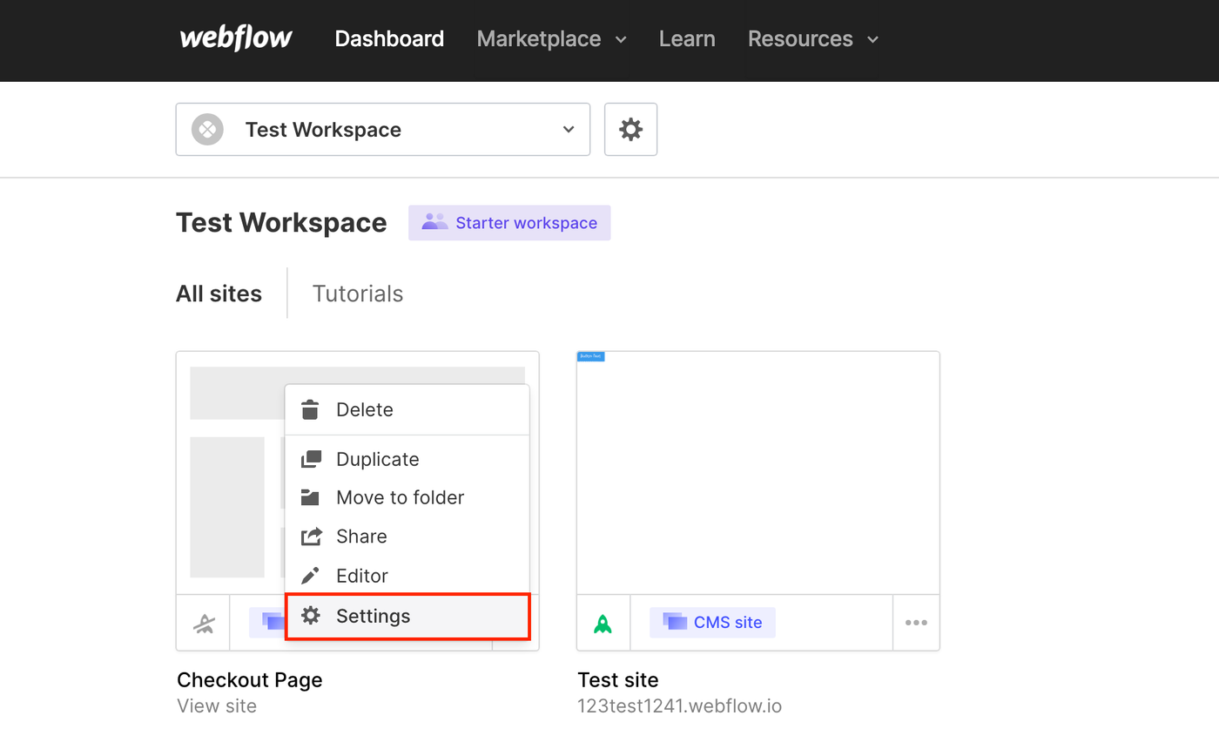Open Settings from the site context menu
This screenshot has height=756, width=1219.
pos(407,616)
